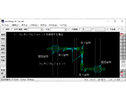The width and height of the screenshot is (126, 100).
Task: Click the greyed 戻る (undo) button
Action: (3, 64)
